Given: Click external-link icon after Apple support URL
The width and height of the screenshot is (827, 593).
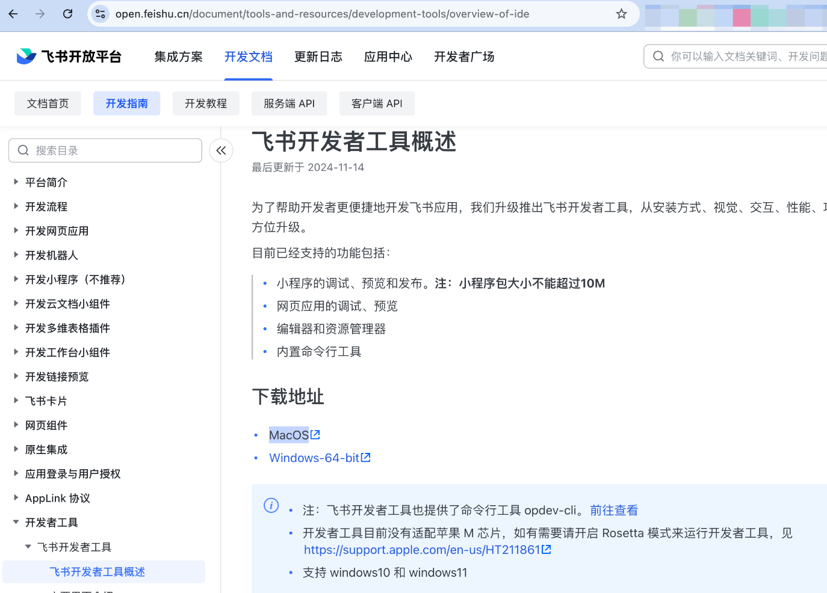Looking at the screenshot, I should coord(547,549).
